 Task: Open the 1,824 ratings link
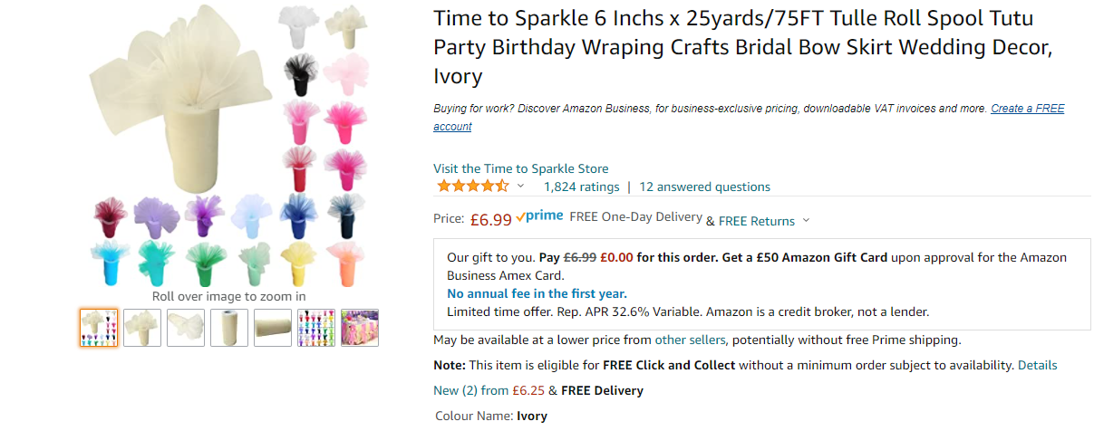click(x=581, y=187)
